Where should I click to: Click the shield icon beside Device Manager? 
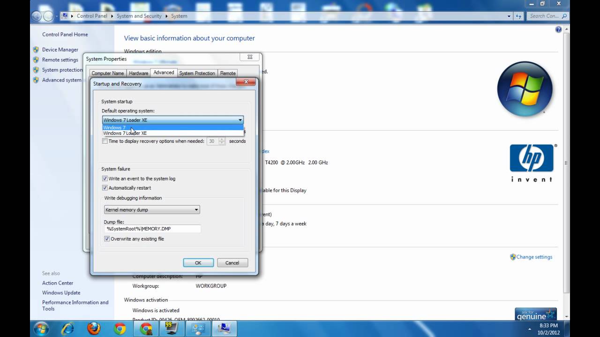tap(36, 50)
